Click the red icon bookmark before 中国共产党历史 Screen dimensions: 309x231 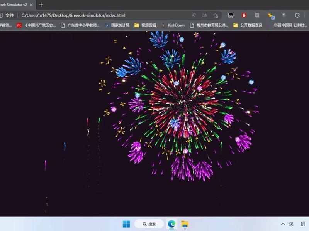(x=19, y=25)
